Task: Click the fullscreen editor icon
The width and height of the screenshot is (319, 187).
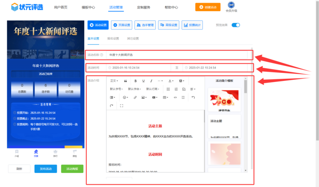Action: [122, 106]
